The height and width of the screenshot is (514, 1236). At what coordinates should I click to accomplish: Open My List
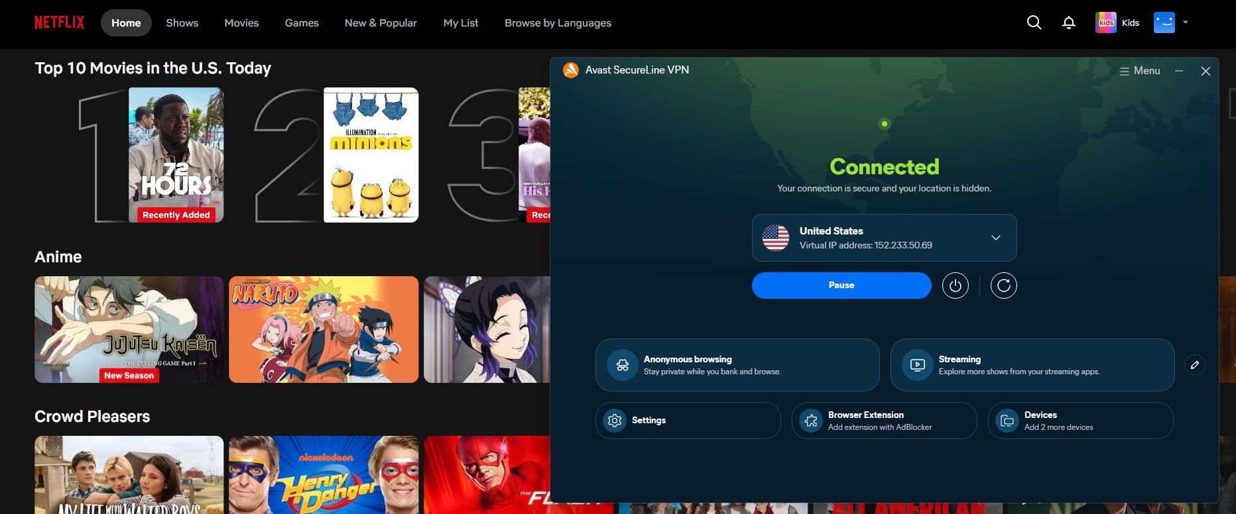[x=461, y=23]
